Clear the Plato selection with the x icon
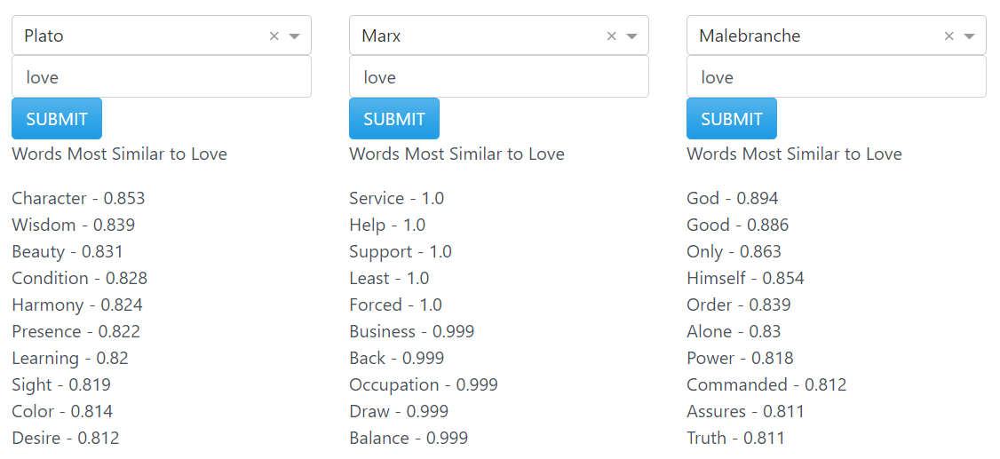Image resolution: width=1000 pixels, height=459 pixels. click(x=274, y=36)
